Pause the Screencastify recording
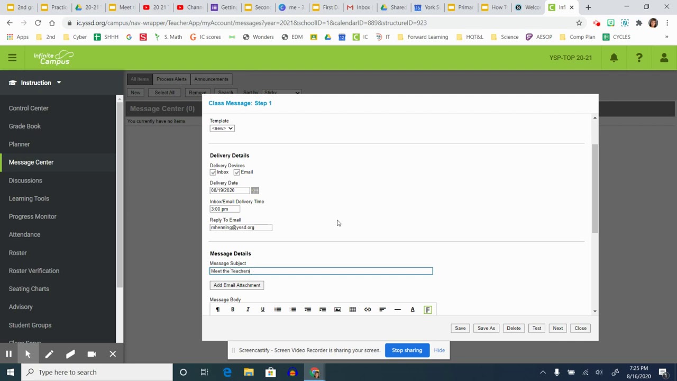The width and height of the screenshot is (677, 381). [8, 354]
